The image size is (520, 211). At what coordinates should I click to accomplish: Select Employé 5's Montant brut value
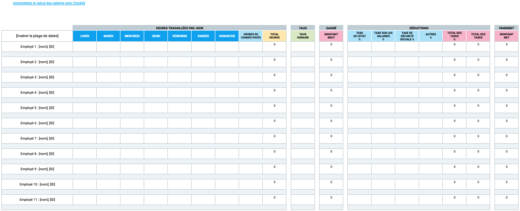point(331,108)
